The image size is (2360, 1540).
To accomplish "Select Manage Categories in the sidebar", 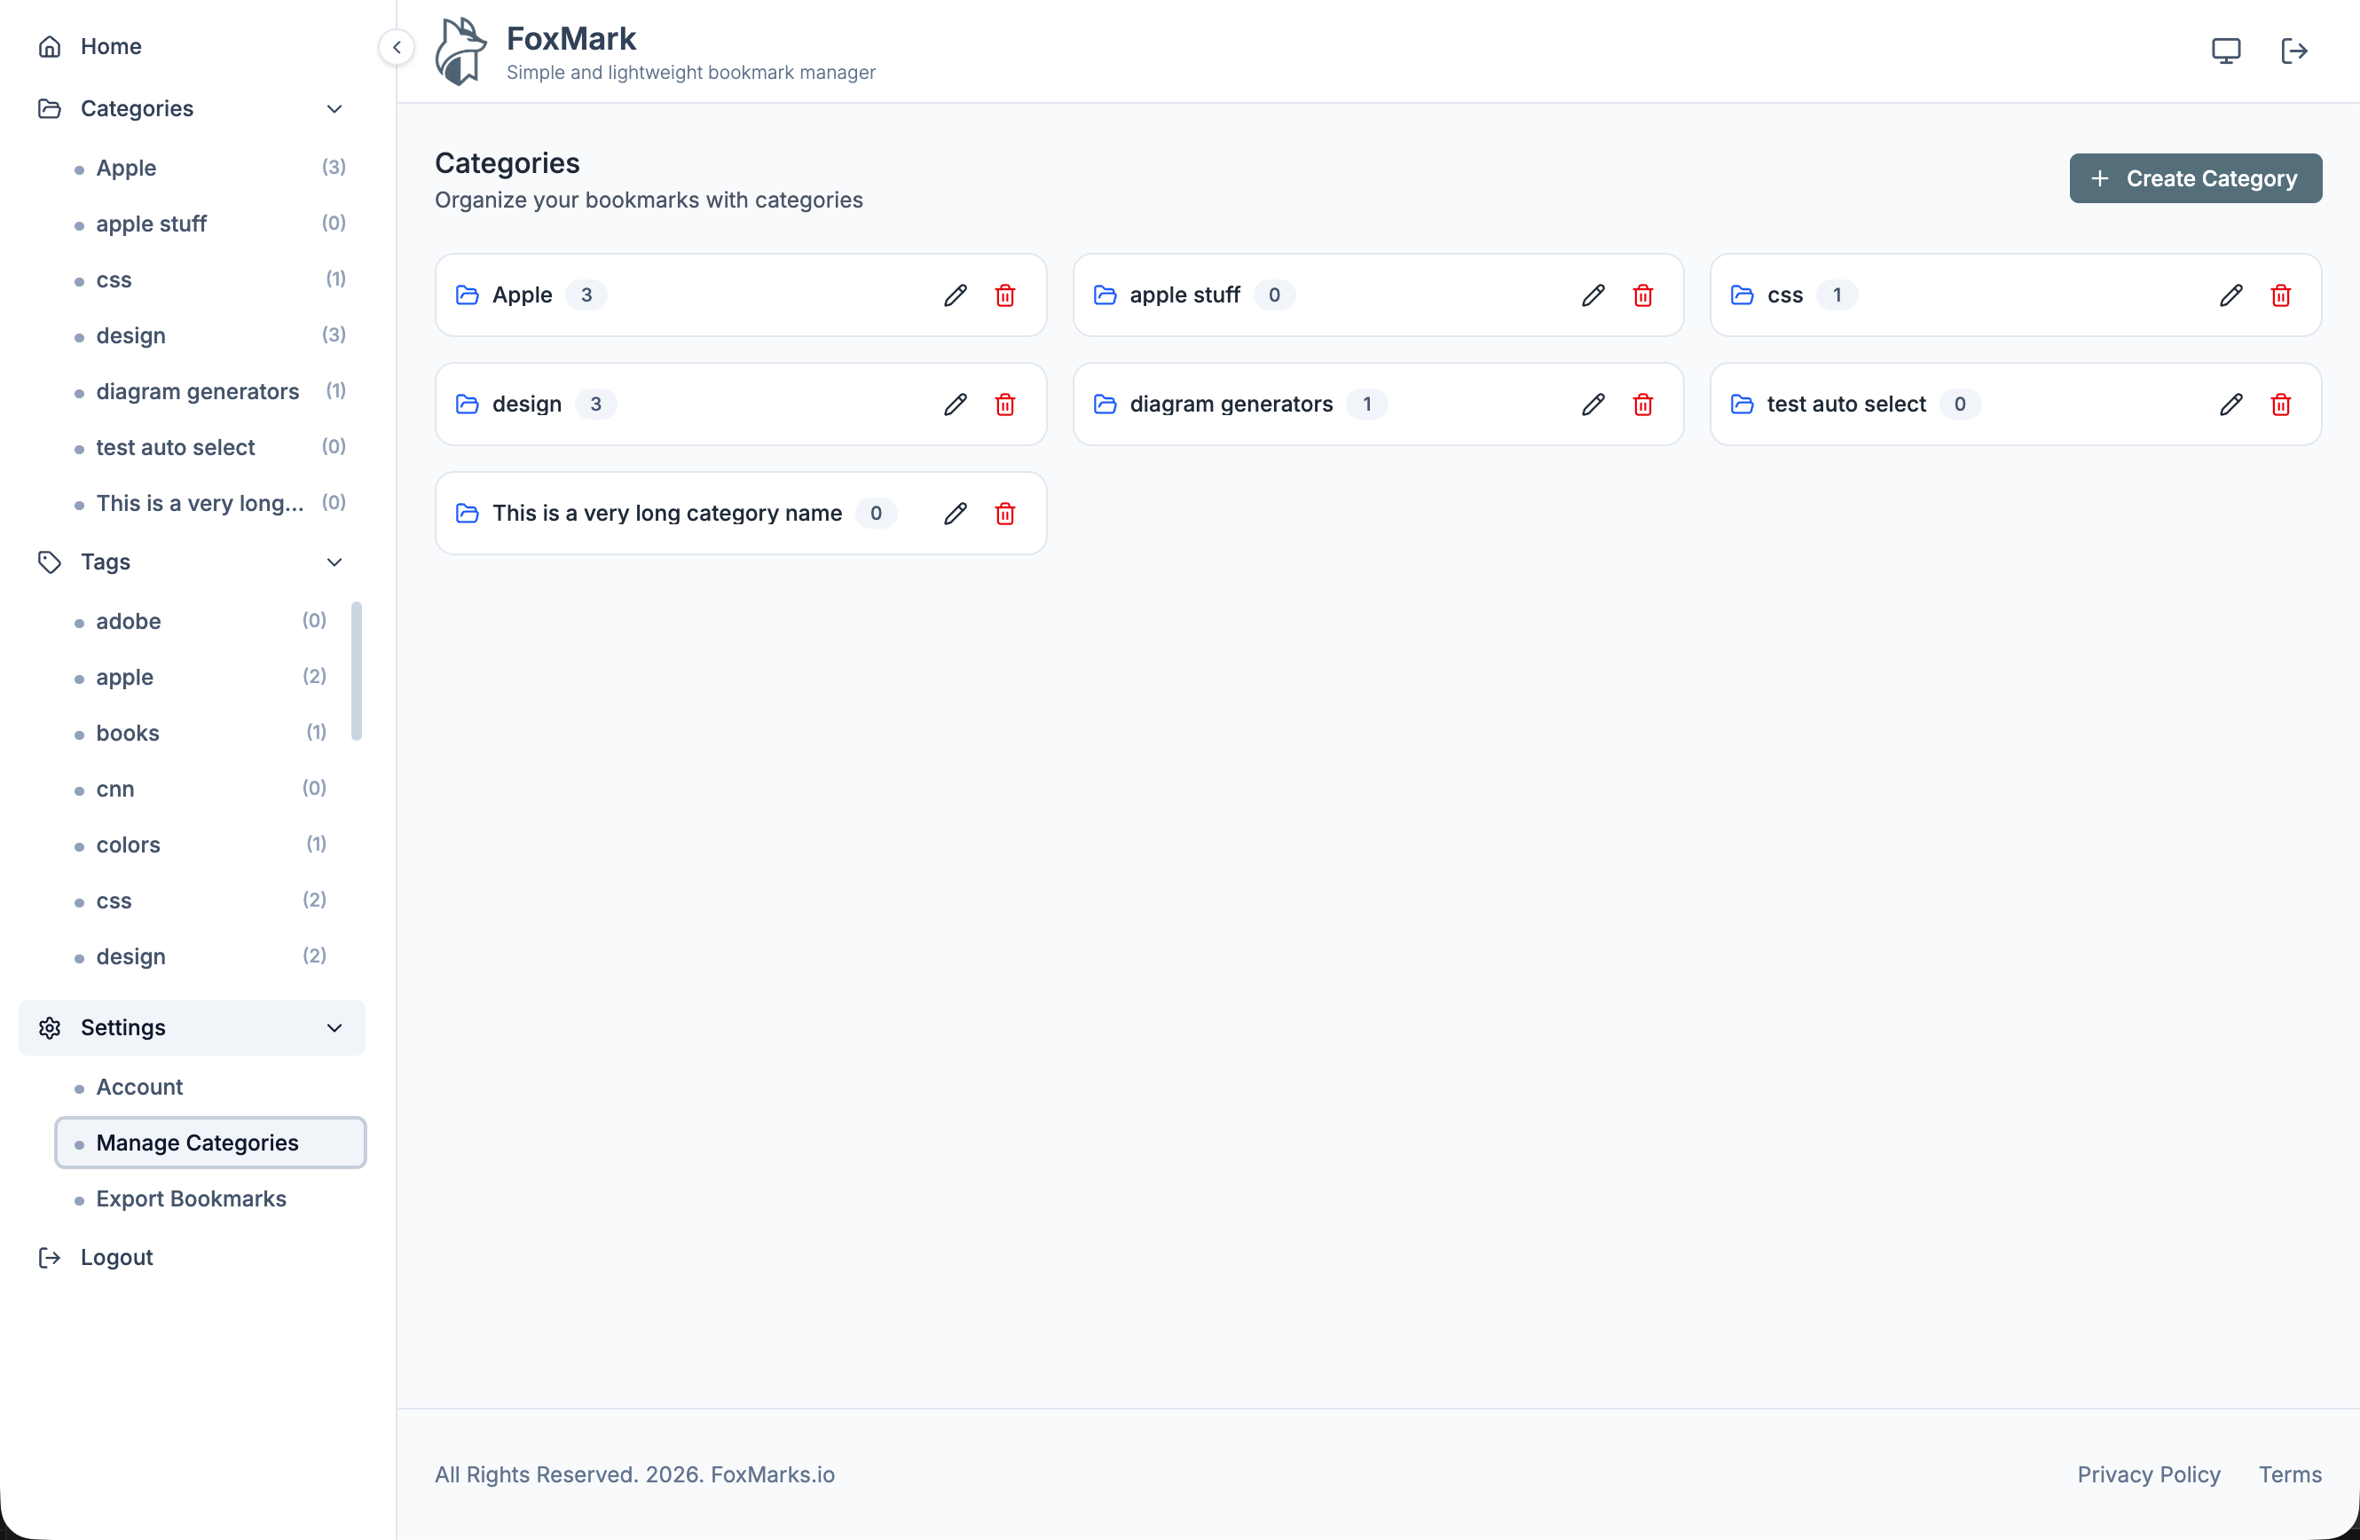I will tap(196, 1142).
